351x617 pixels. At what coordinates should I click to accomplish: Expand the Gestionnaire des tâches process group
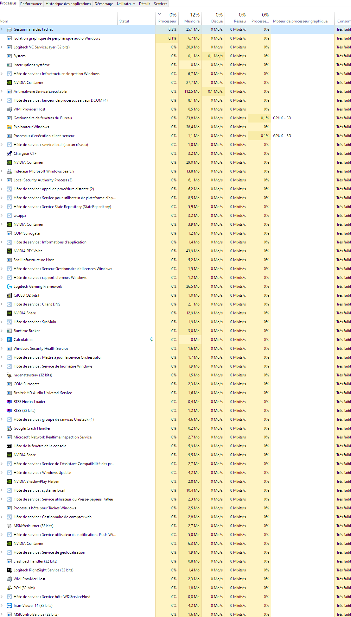coord(2,29)
